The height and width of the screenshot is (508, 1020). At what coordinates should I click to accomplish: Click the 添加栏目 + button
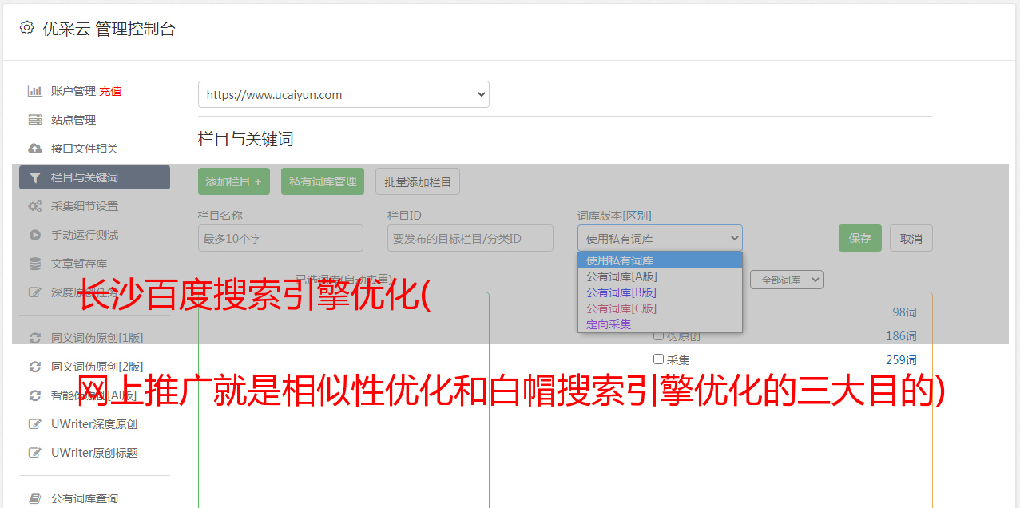pyautogui.click(x=233, y=181)
